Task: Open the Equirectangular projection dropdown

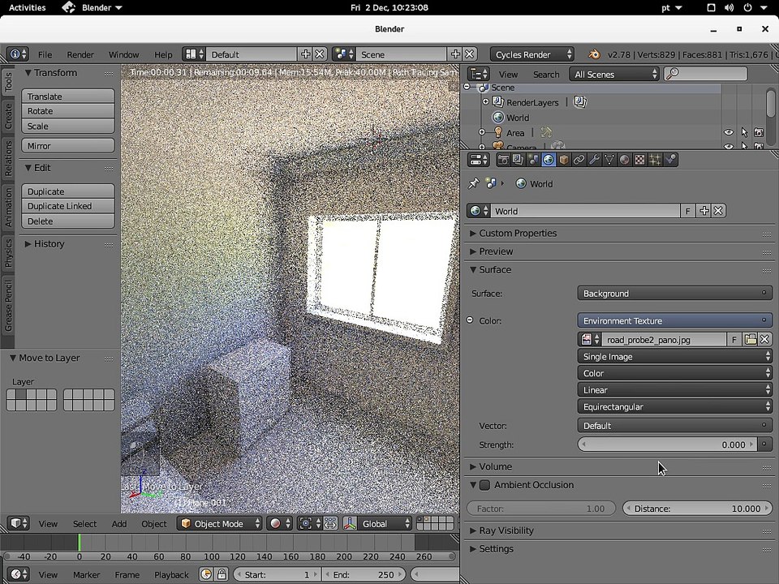Action: [674, 406]
